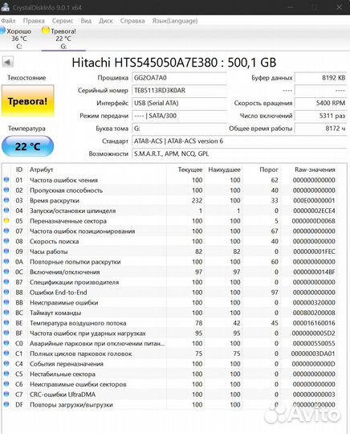The width and height of the screenshot is (350, 434).
Task: Click the transfer mode field SATA/300
Action: coord(179,116)
